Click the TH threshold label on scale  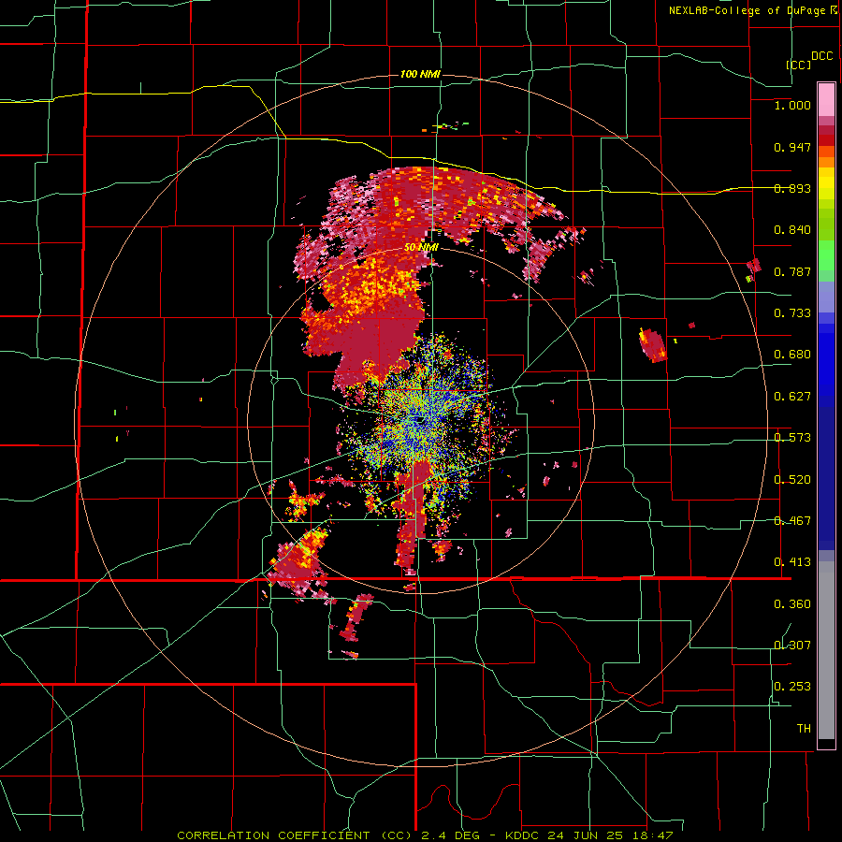click(x=804, y=729)
